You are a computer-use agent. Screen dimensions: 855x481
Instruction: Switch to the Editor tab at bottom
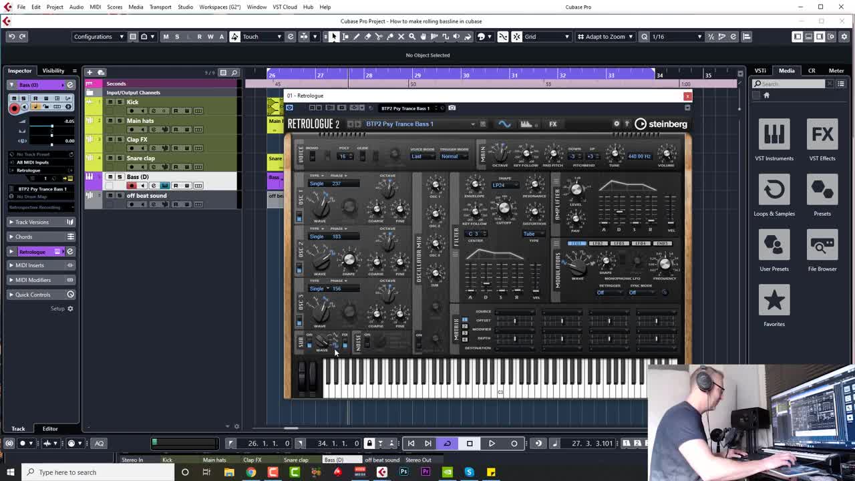50,429
